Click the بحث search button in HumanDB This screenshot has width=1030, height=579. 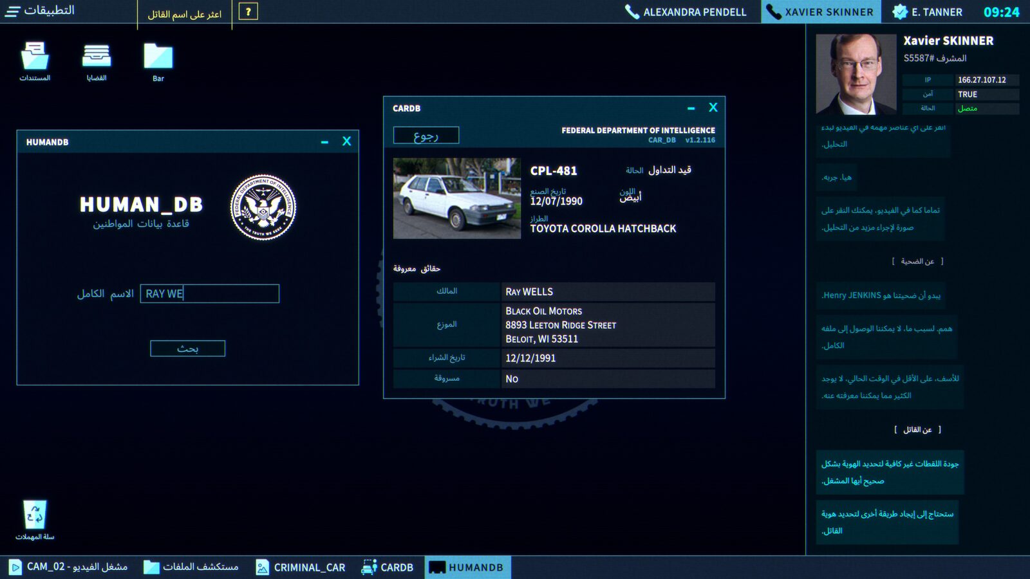pyautogui.click(x=187, y=349)
